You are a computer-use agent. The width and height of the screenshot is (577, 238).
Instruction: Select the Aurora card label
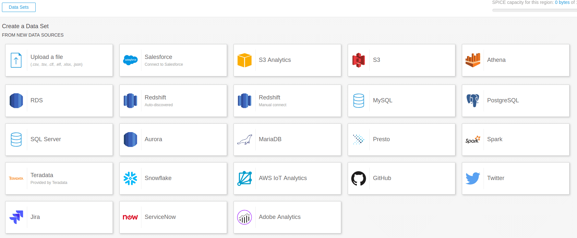point(153,139)
